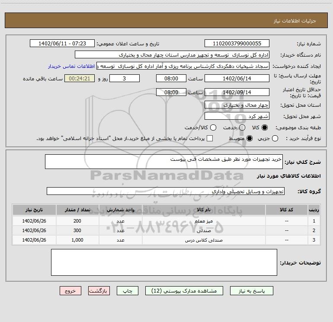Screen dimensions: 333x322
Task: Click the ردیف column header
Action: 314,210
